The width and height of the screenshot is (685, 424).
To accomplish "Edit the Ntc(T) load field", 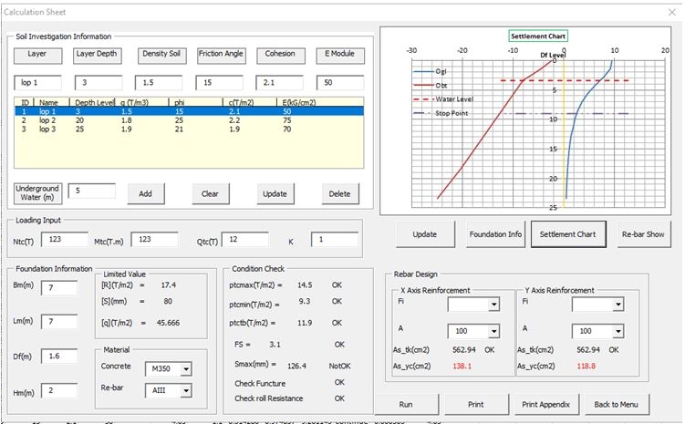I will coord(65,239).
